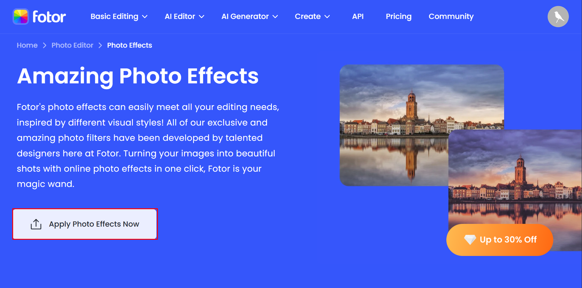The image size is (582, 288).
Task: Select the colorful flower logo mark
Action: 20,16
